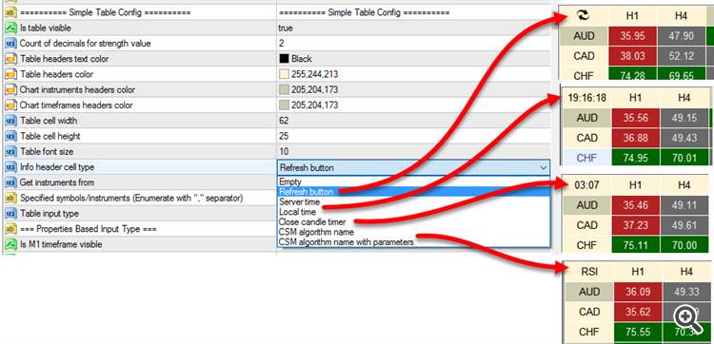The width and height of the screenshot is (714, 344).
Task: Click the icon beside 'Is M1 timeframe visible'
Action: [10, 244]
